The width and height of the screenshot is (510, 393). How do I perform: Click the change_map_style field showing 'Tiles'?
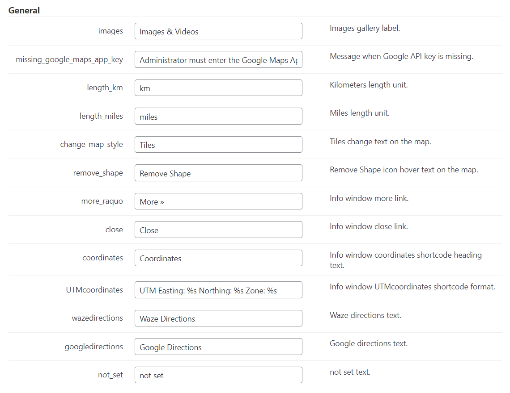pyautogui.click(x=218, y=144)
